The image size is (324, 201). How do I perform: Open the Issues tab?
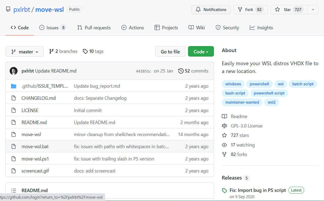pyautogui.click(x=53, y=28)
